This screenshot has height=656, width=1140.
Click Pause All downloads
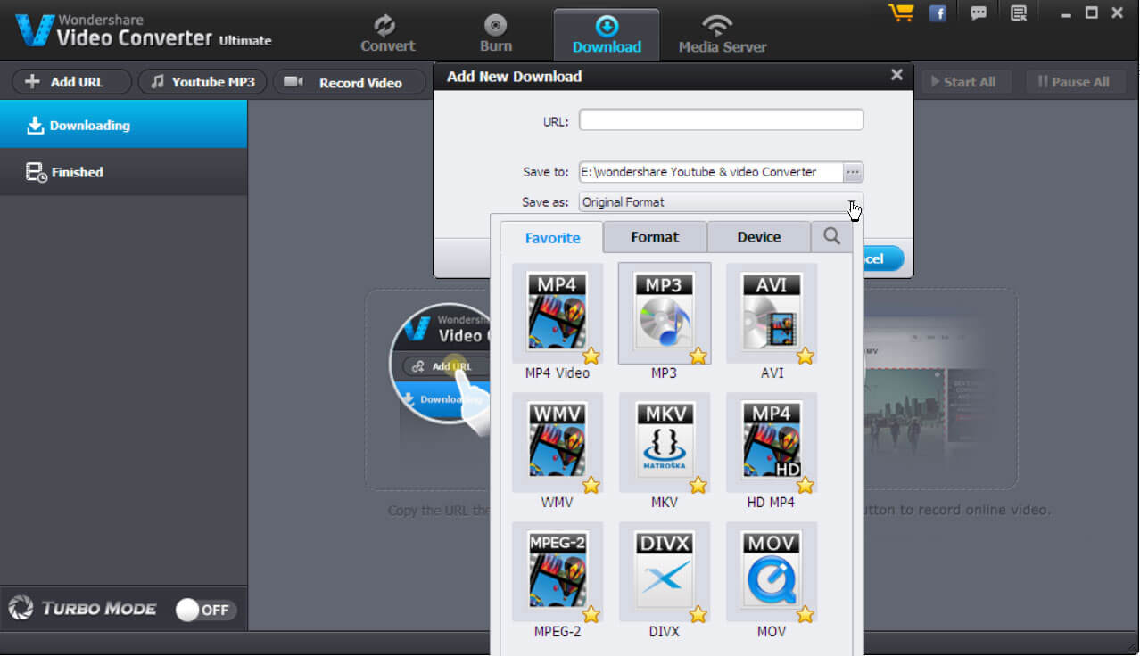[x=1074, y=82]
